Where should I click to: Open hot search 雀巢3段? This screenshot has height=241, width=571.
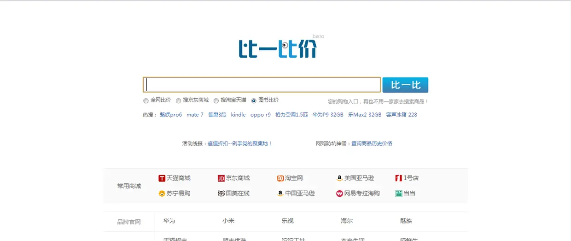[x=217, y=115]
